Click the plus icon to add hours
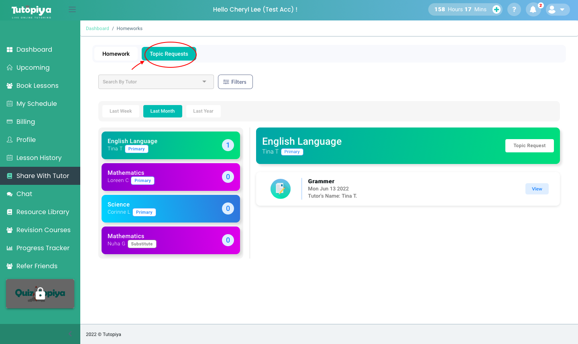578x344 pixels. tap(497, 10)
